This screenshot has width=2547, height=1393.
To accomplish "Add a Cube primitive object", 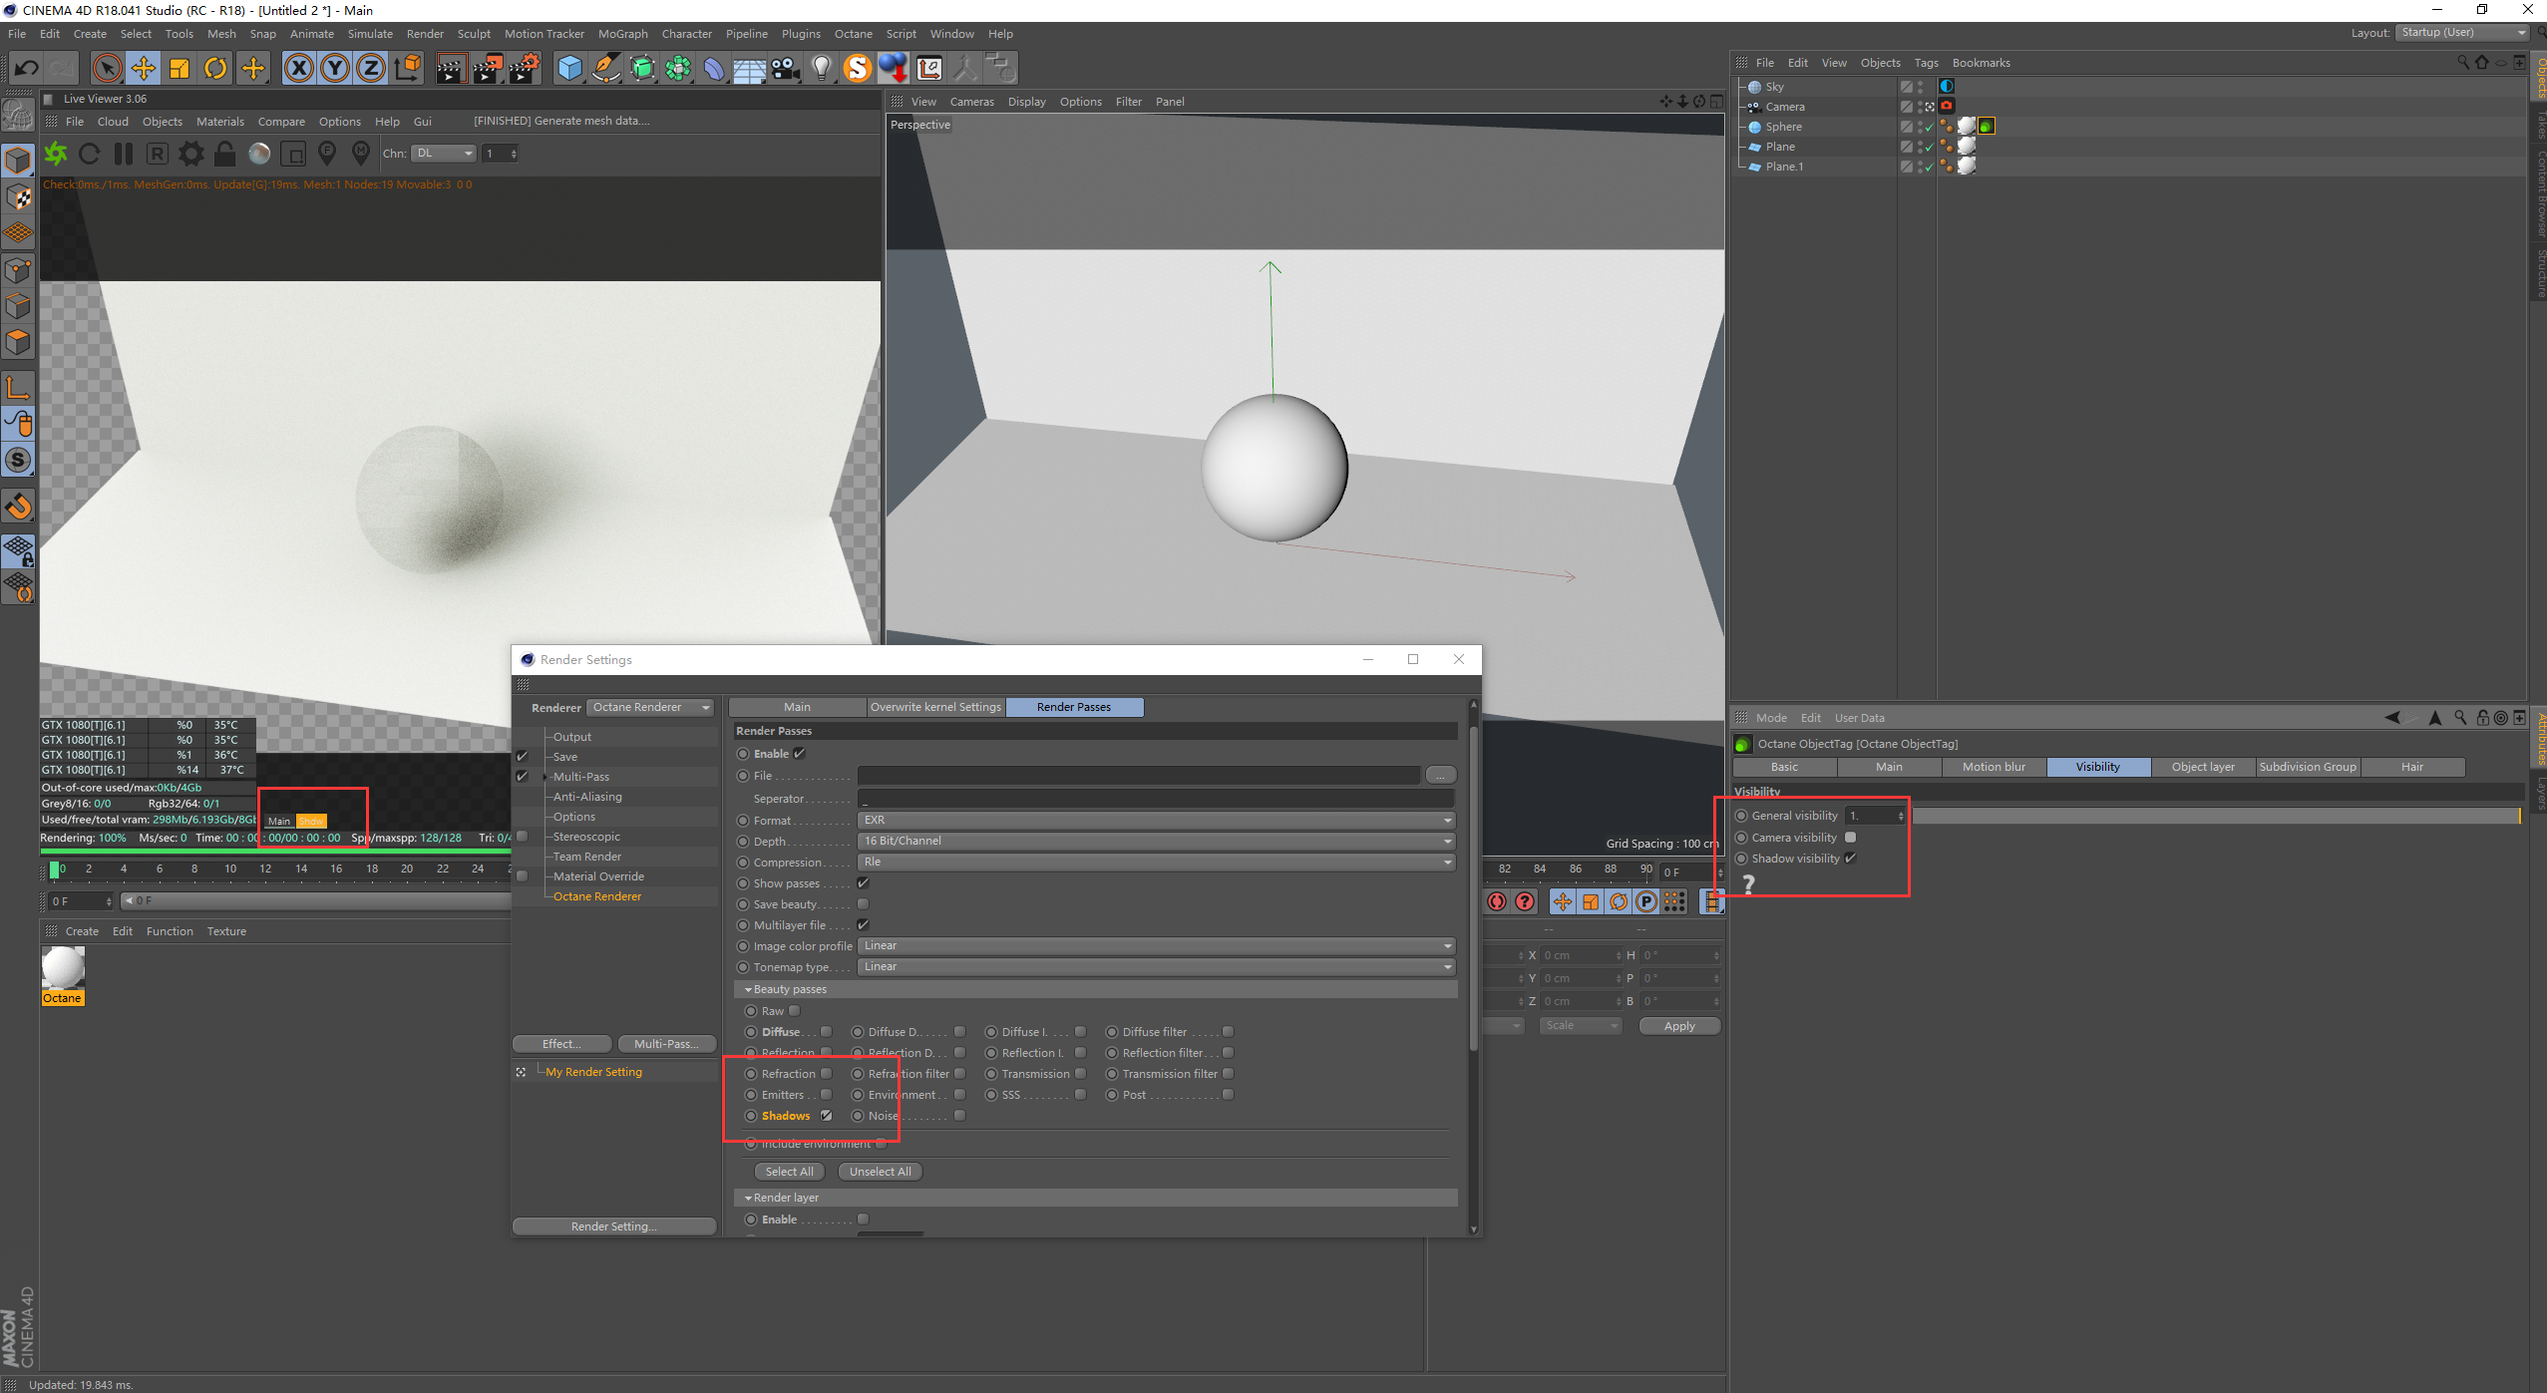I will (x=569, y=68).
